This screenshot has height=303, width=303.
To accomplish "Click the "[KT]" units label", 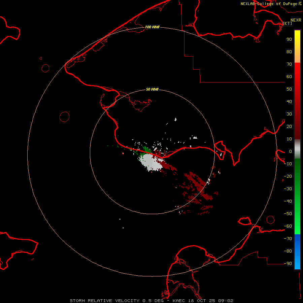I will 288,23.
